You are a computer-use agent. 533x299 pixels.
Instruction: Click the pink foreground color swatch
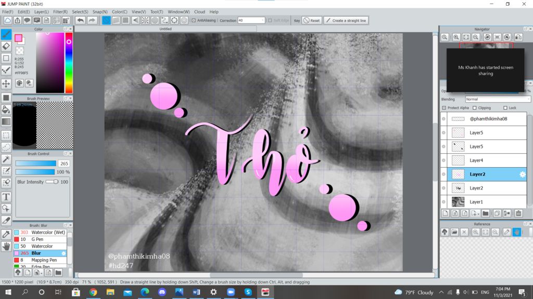(18, 37)
